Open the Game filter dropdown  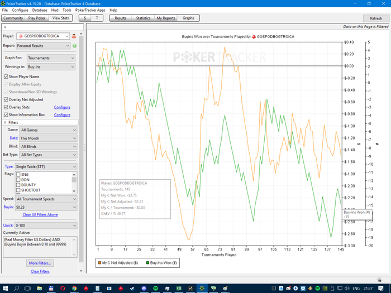pos(48,130)
